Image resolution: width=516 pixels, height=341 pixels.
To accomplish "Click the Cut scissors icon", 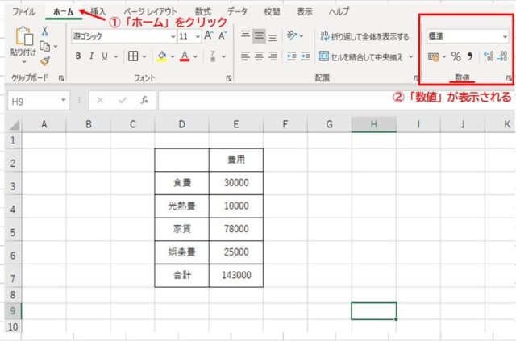I will (45, 31).
